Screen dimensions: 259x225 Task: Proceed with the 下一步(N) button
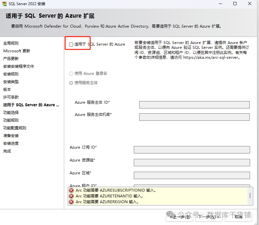[209, 217]
